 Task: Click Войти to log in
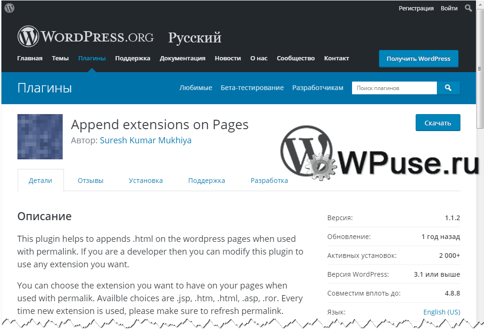coord(449,8)
